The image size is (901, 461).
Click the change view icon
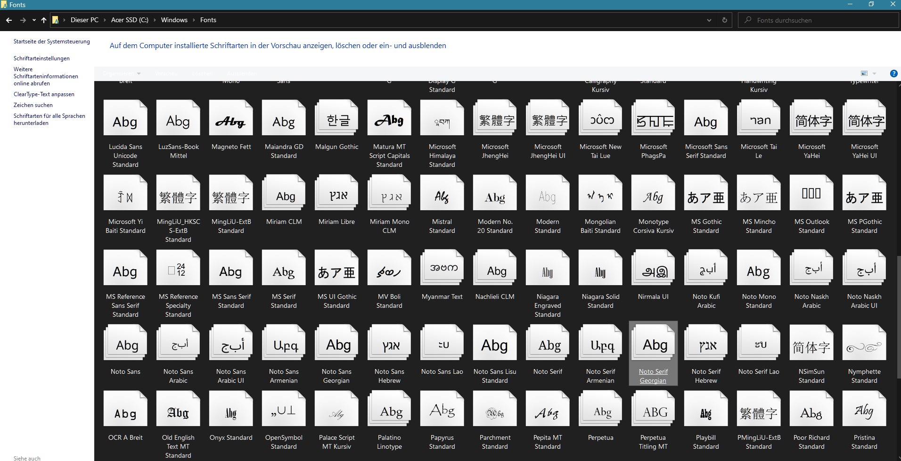pyautogui.click(x=864, y=74)
